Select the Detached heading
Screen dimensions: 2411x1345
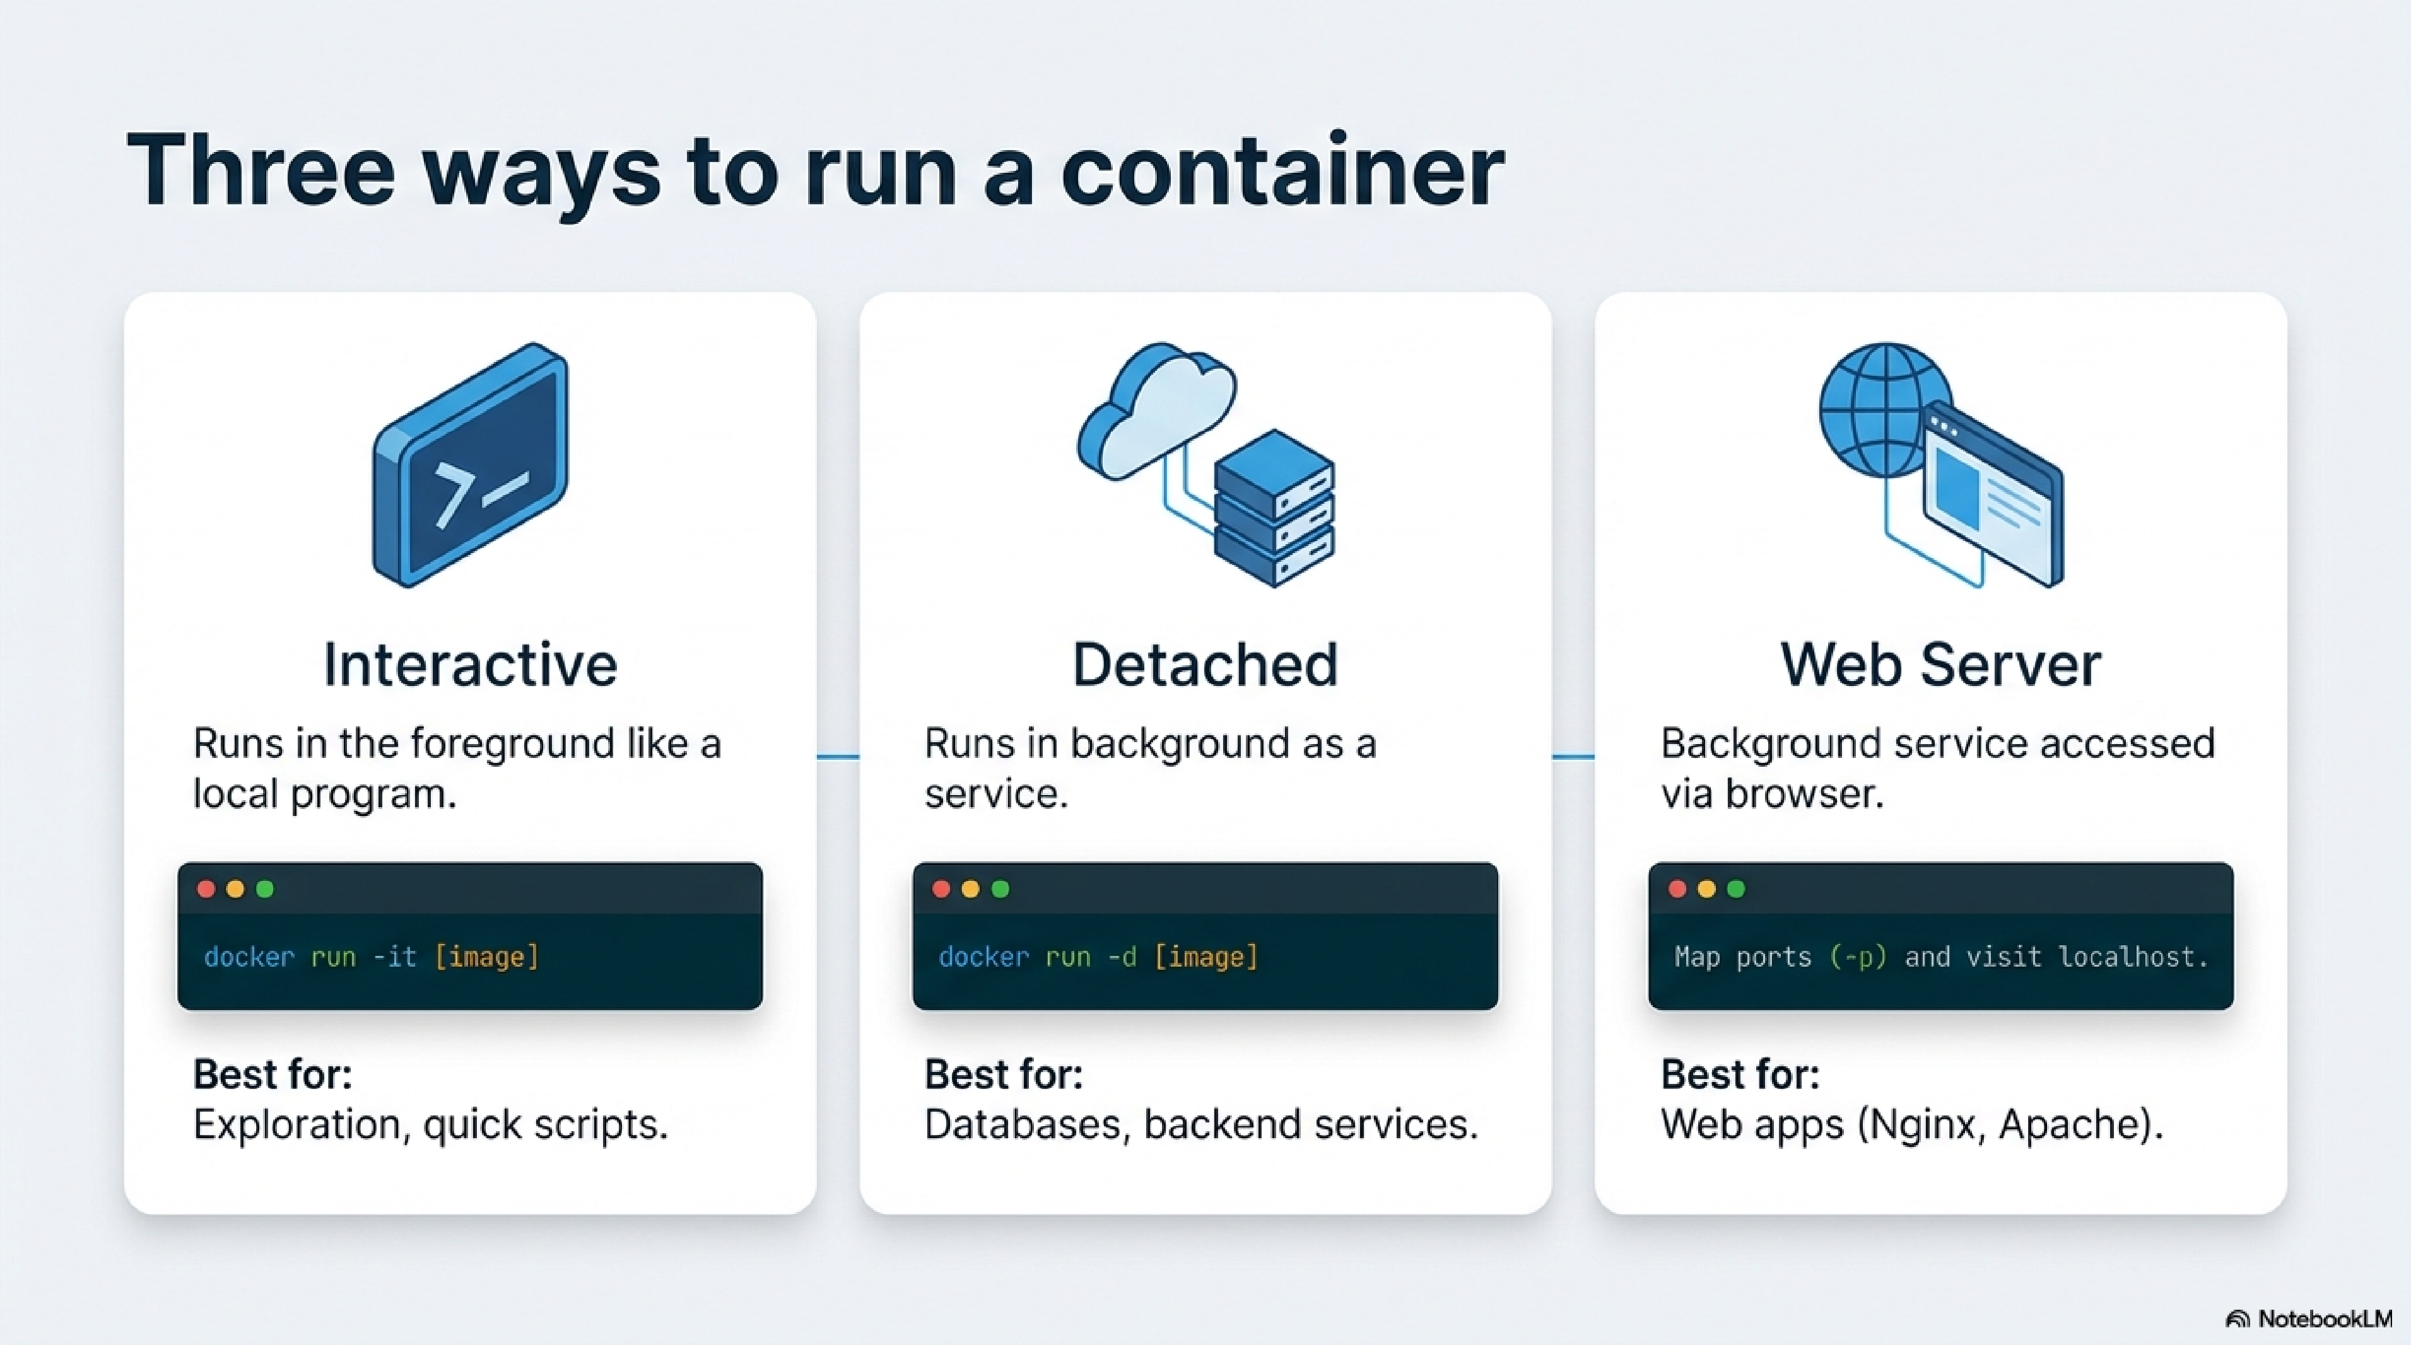pos(1205,665)
